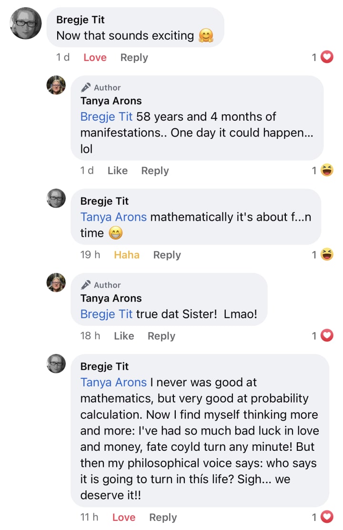The image size is (343, 530).
Task: Open Bregje Tit mention in '58 years' comment
Action: [106, 116]
